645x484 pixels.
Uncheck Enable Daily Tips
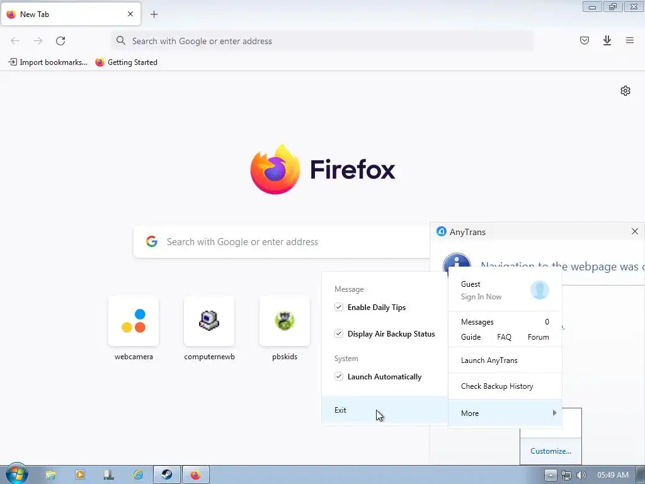[x=338, y=307]
